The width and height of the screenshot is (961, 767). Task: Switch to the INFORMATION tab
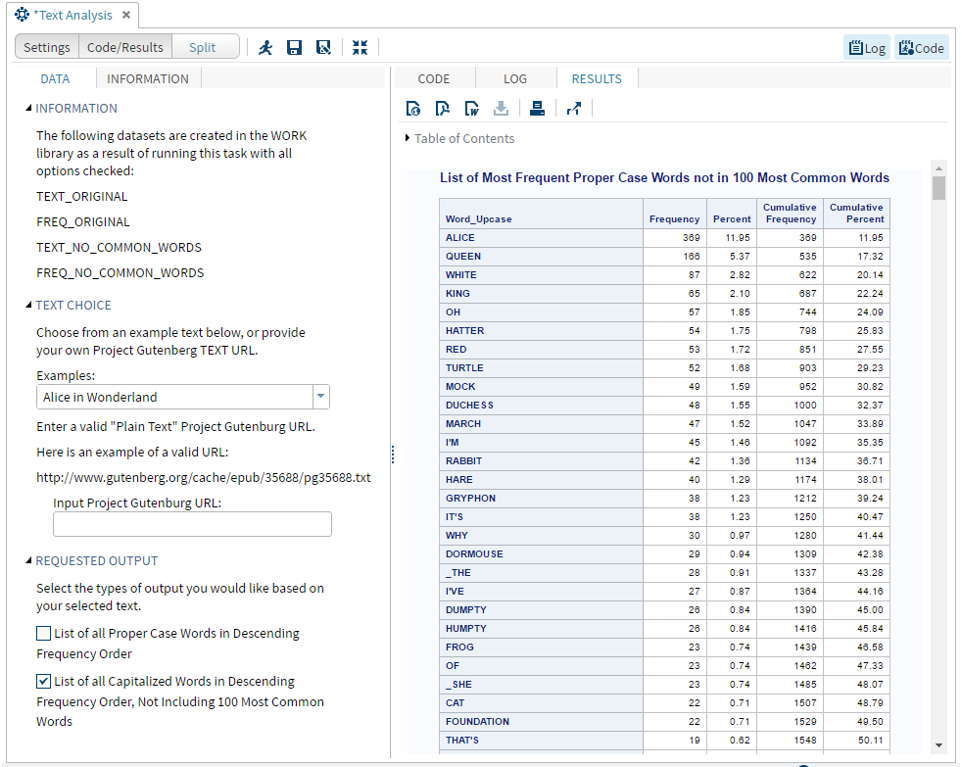click(148, 78)
